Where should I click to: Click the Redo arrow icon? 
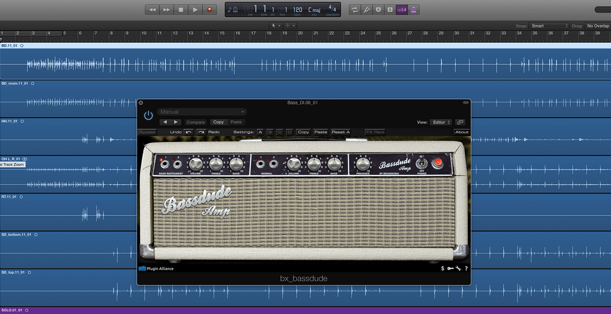[201, 132]
